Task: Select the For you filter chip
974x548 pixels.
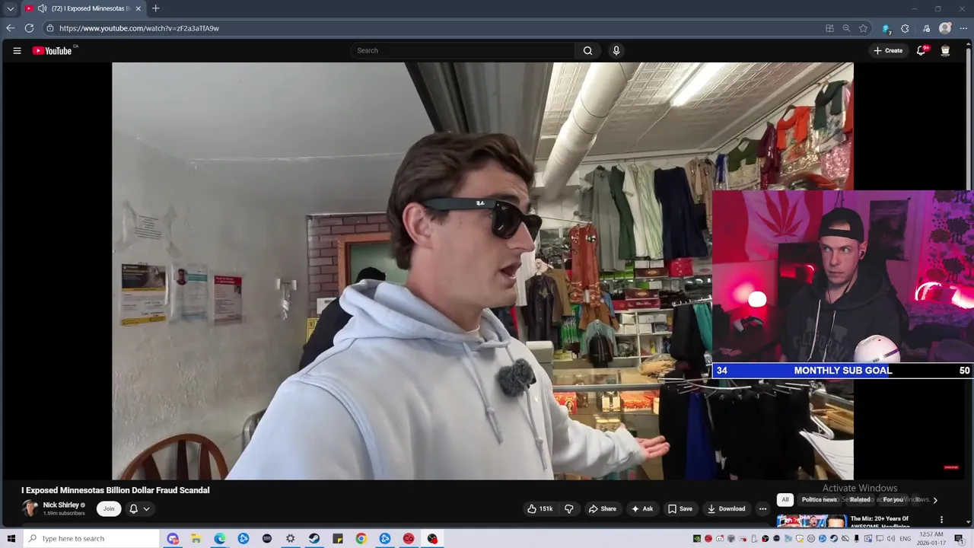Action: [x=893, y=499]
